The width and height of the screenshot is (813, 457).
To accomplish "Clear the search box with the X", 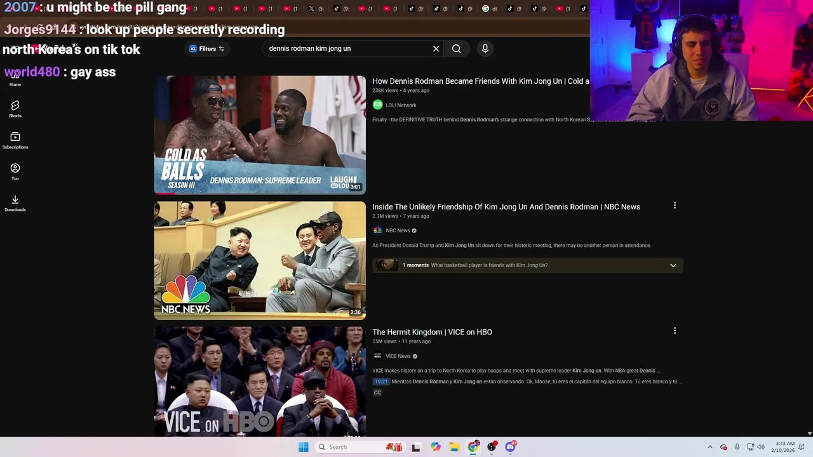I will pos(436,49).
